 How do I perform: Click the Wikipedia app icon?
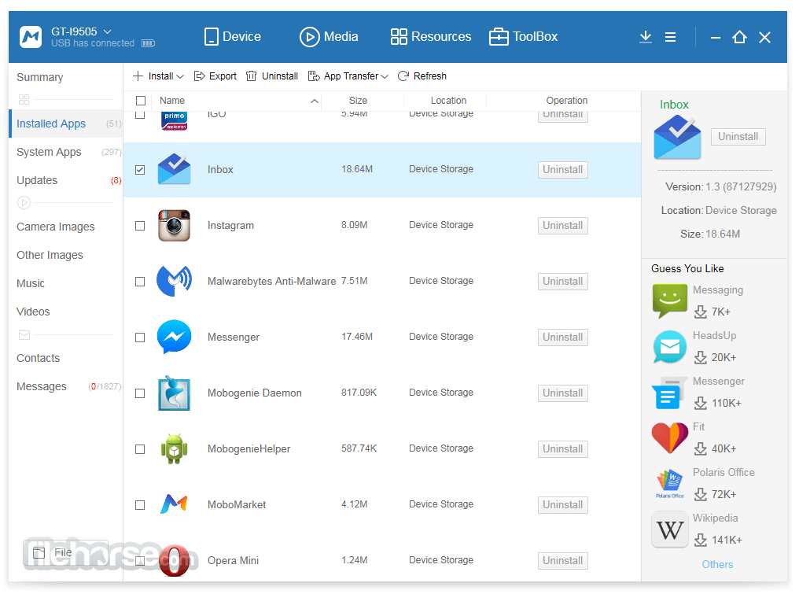coord(669,529)
